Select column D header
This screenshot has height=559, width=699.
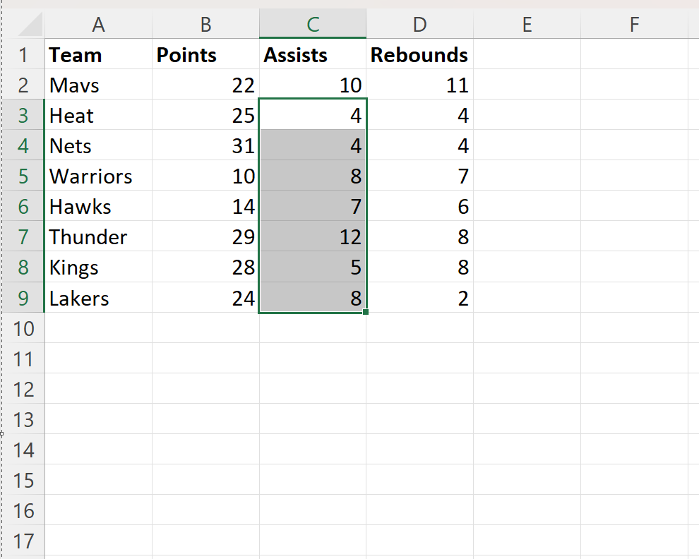420,24
